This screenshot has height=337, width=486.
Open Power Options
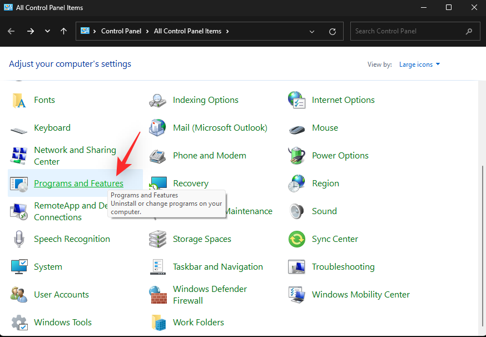click(340, 156)
